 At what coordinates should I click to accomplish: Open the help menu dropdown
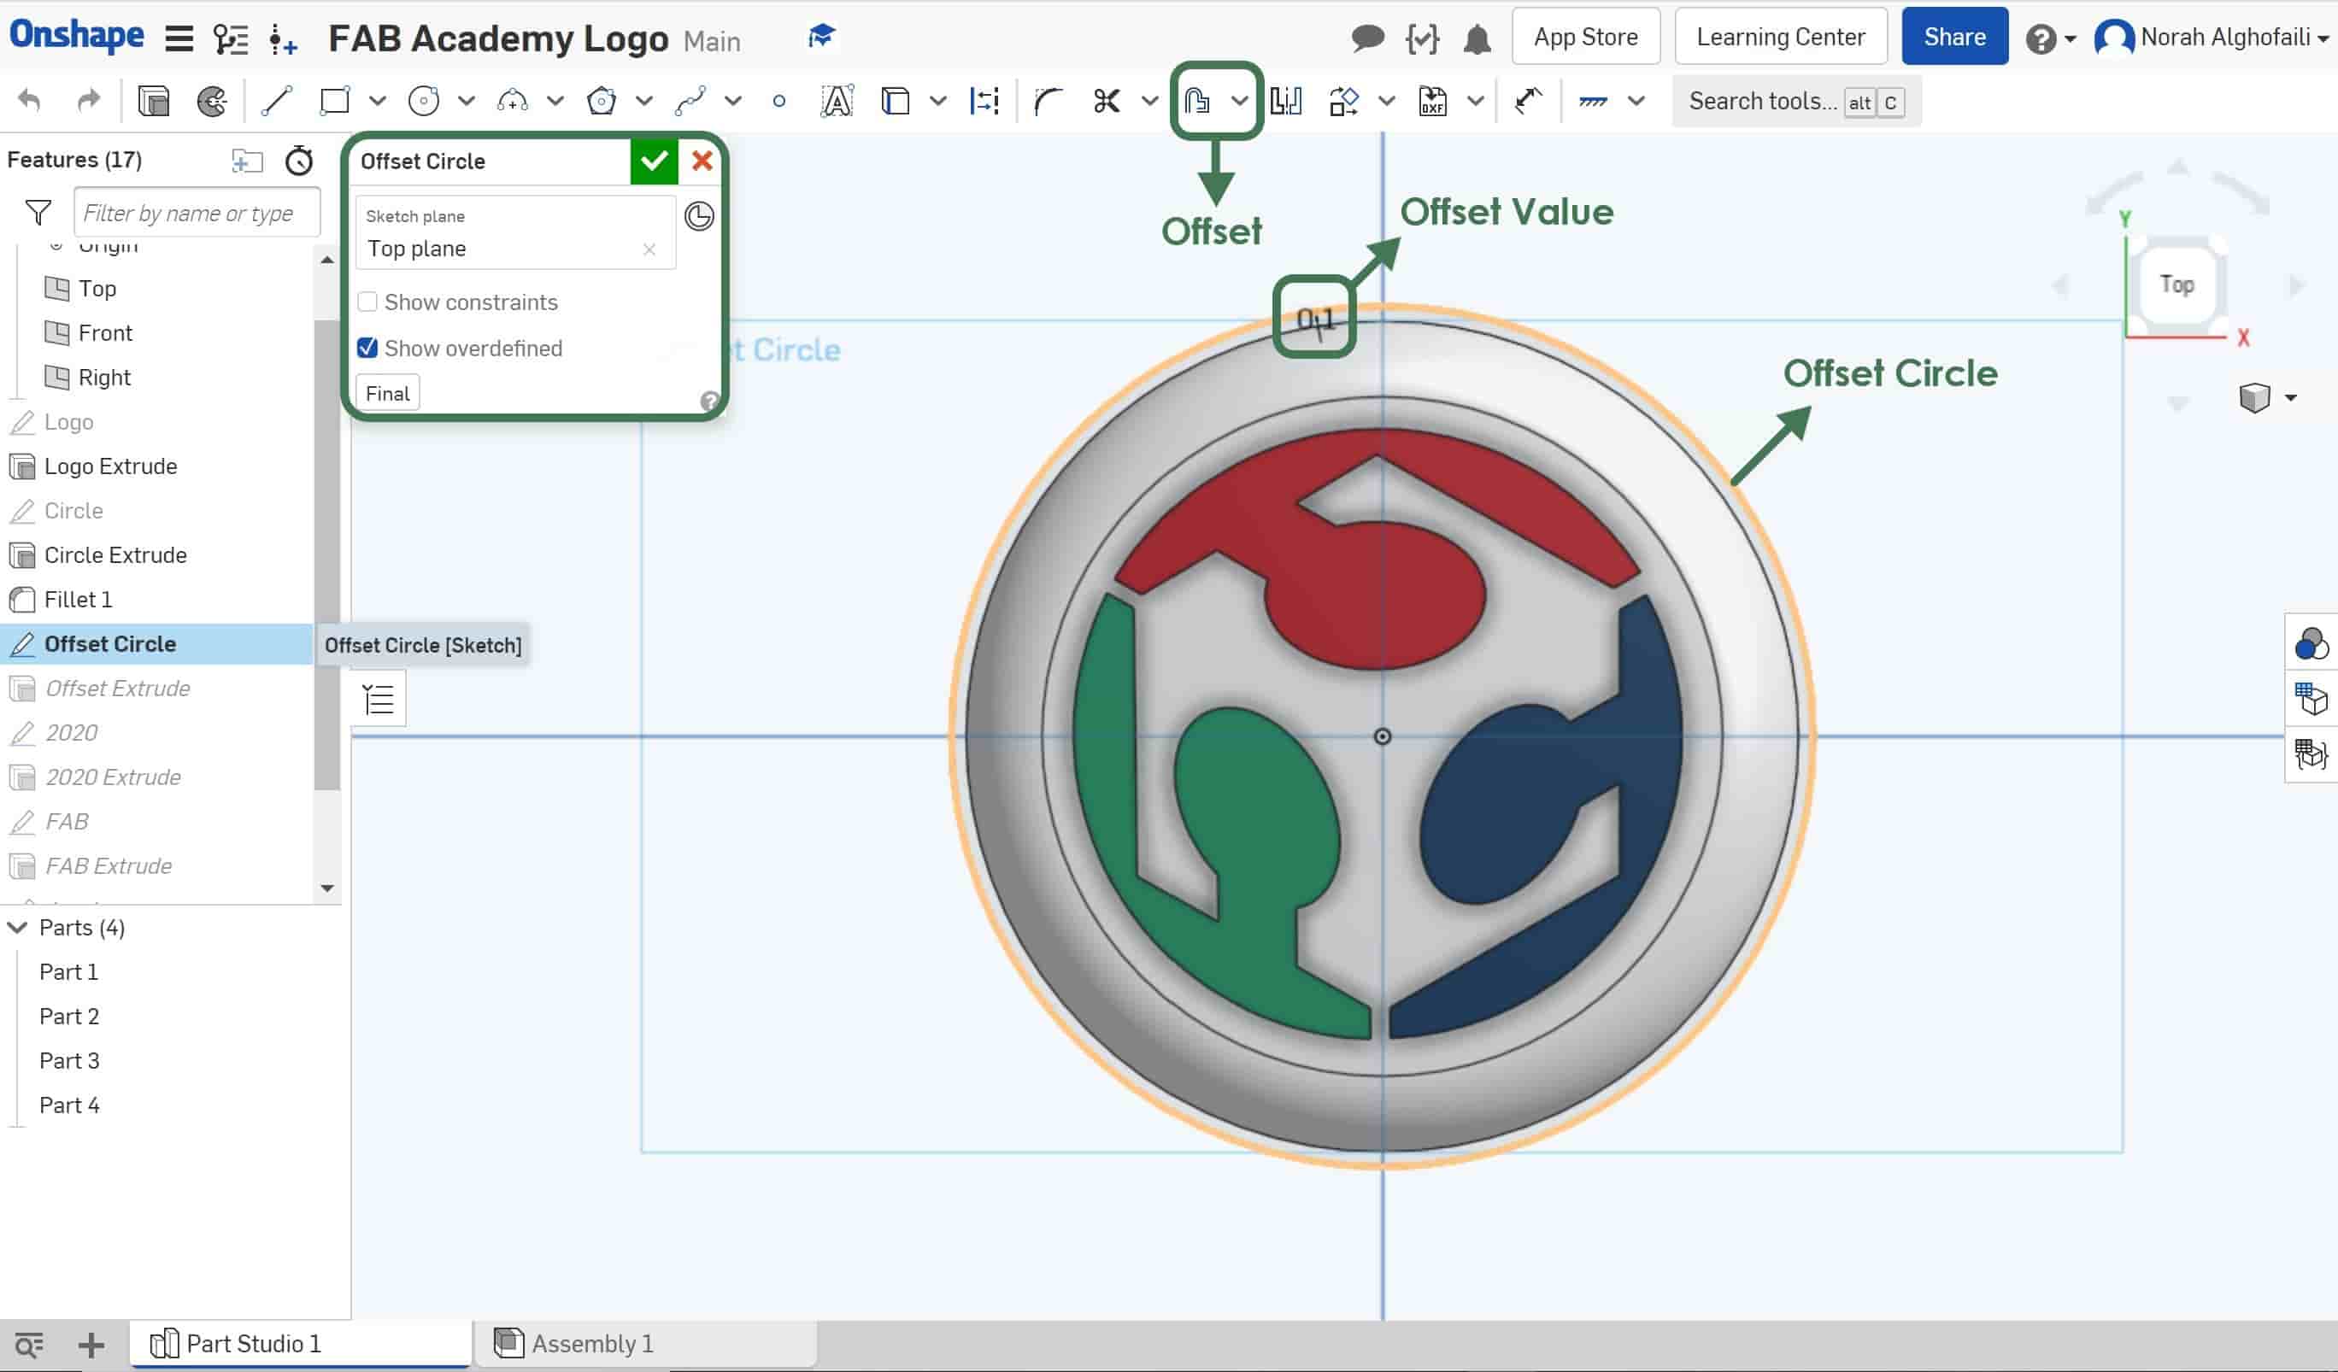(2050, 39)
